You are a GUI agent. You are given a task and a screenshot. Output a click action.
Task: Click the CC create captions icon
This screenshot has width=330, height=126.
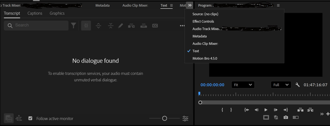point(155,26)
